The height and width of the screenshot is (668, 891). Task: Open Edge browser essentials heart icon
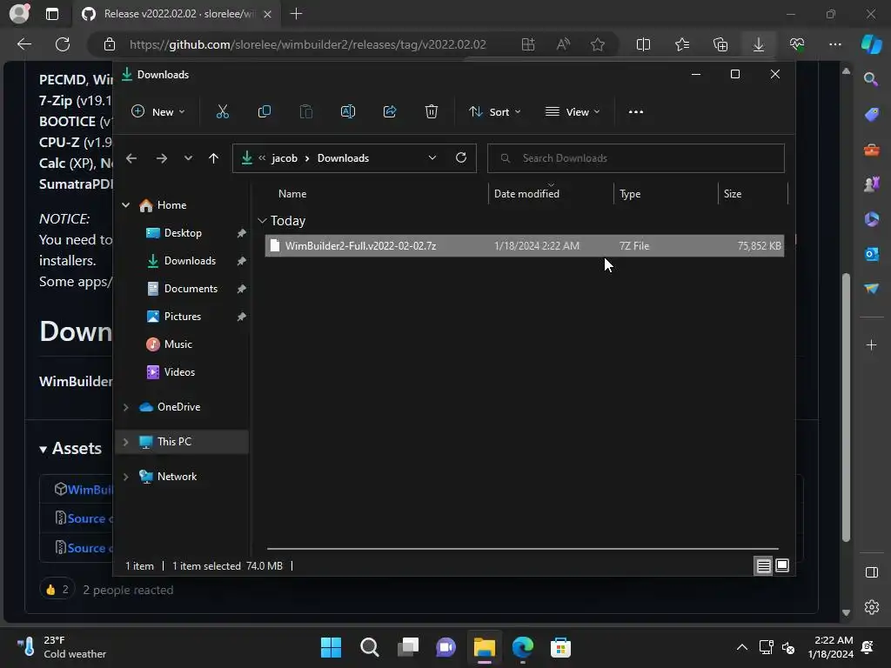[797, 44]
